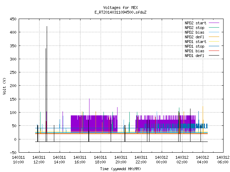This screenshot has height=172, width=230.
Task: Click the 200 y-axis tick label
Action: pyautogui.click(x=13, y=86)
